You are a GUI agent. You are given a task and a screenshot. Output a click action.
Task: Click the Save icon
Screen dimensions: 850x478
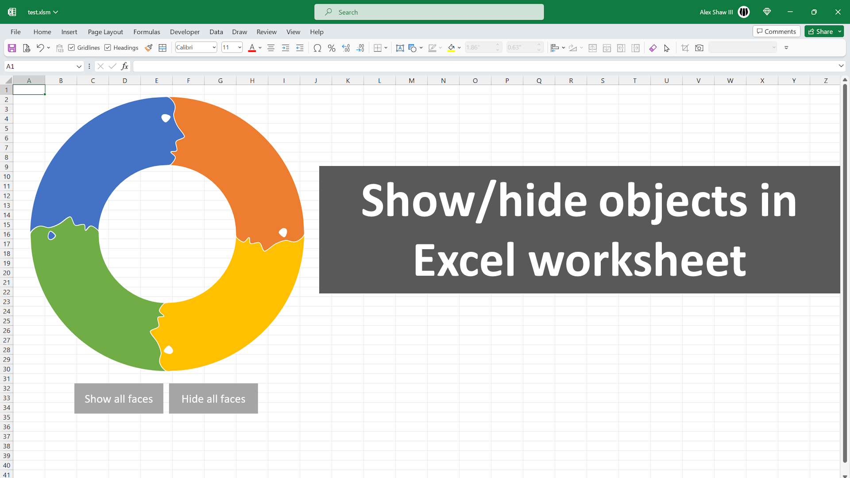[12, 47]
